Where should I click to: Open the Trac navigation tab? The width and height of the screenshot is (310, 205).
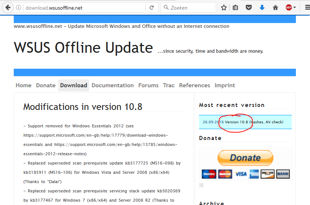169,85
